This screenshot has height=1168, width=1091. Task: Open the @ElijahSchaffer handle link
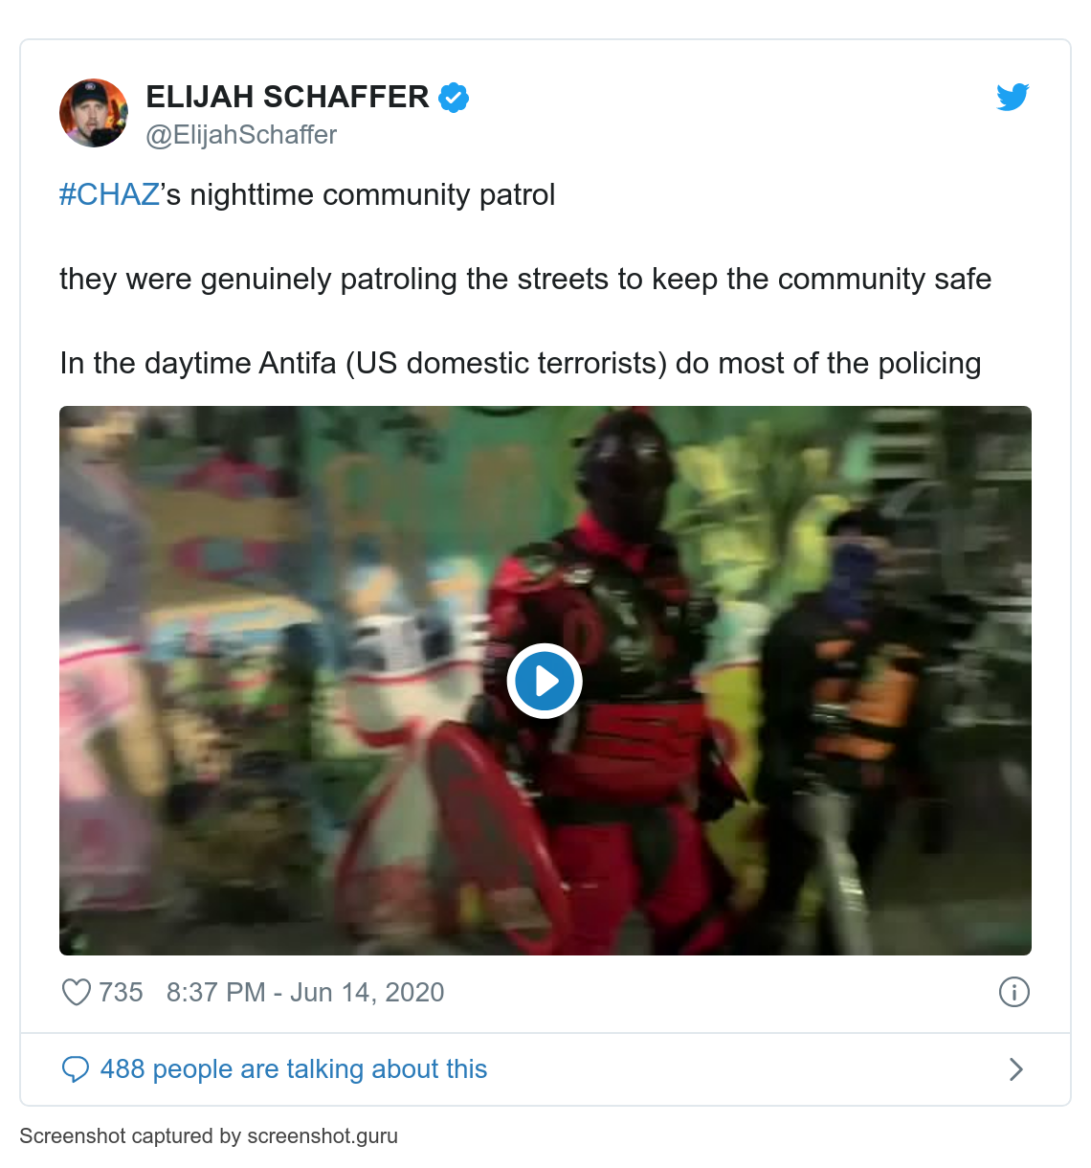click(x=241, y=135)
